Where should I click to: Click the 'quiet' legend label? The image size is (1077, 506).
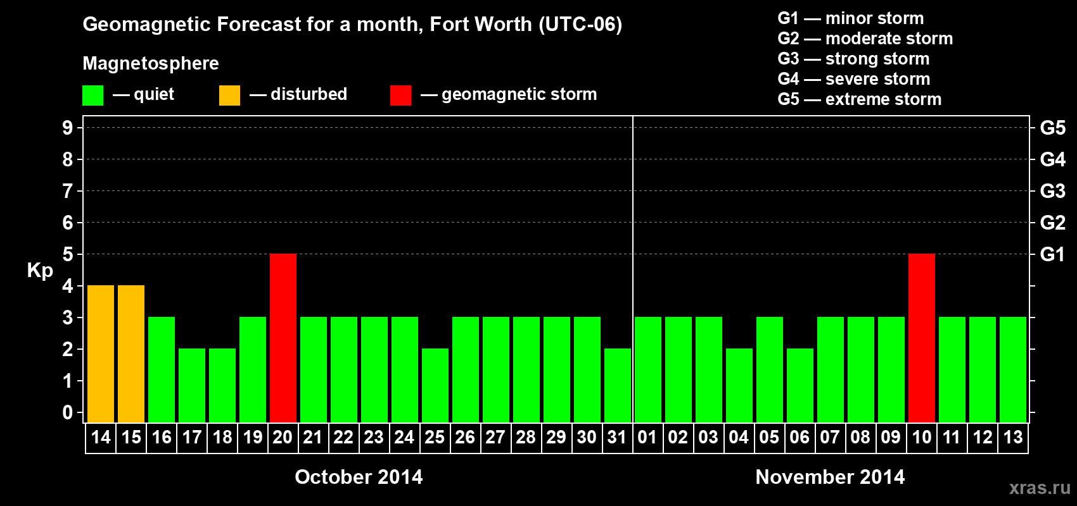(x=154, y=95)
